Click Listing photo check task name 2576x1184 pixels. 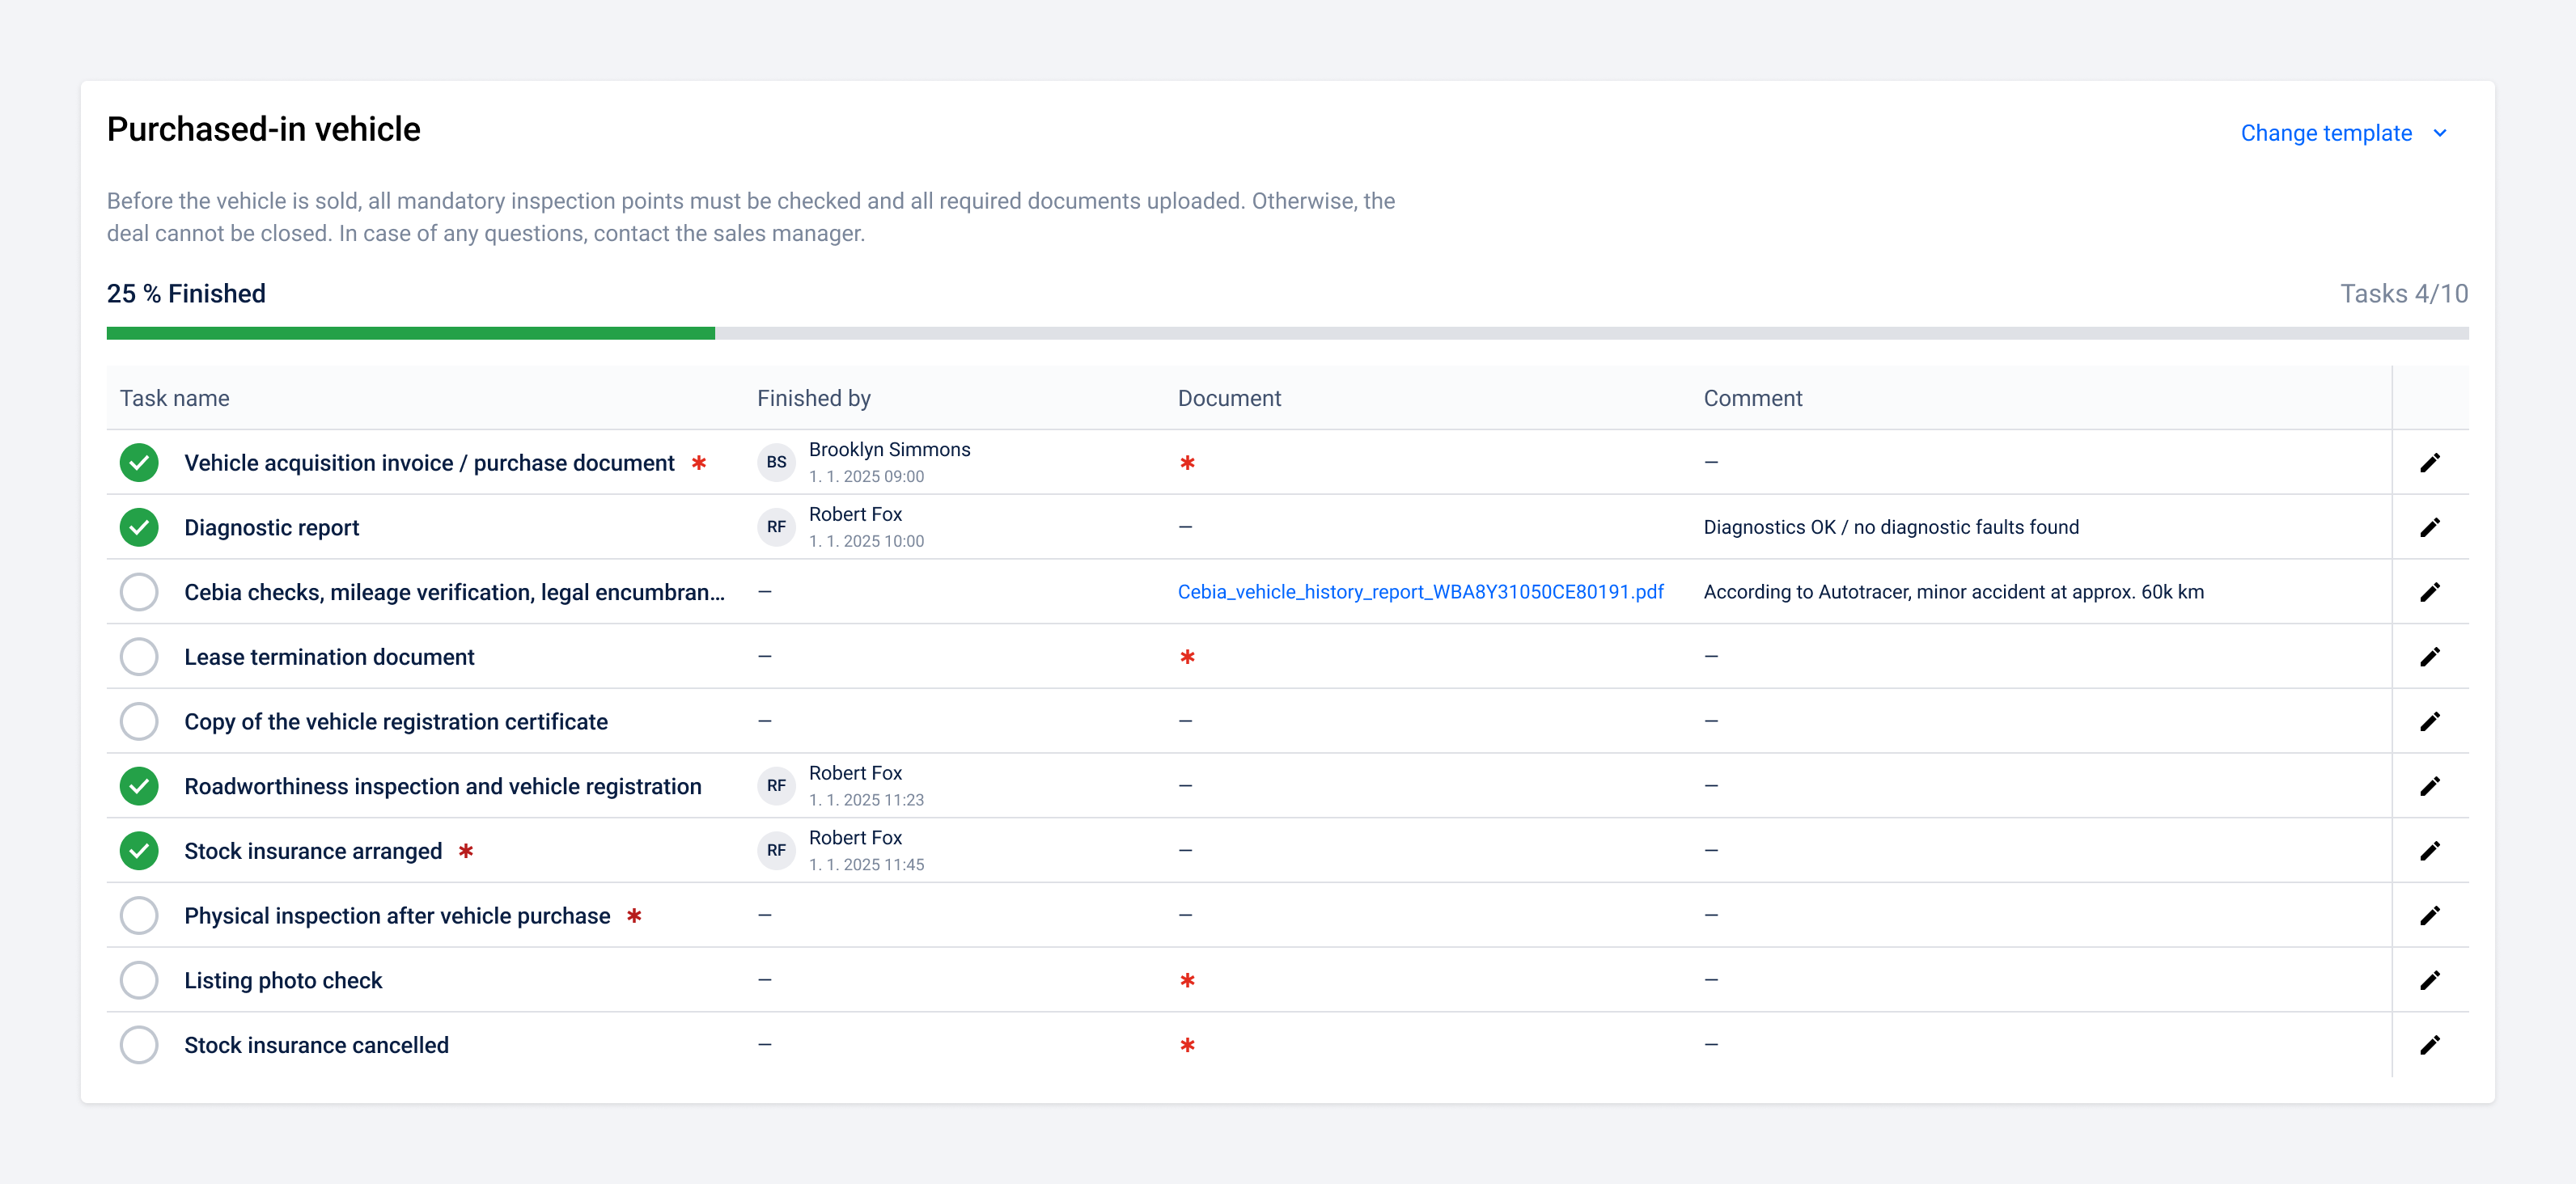click(283, 980)
